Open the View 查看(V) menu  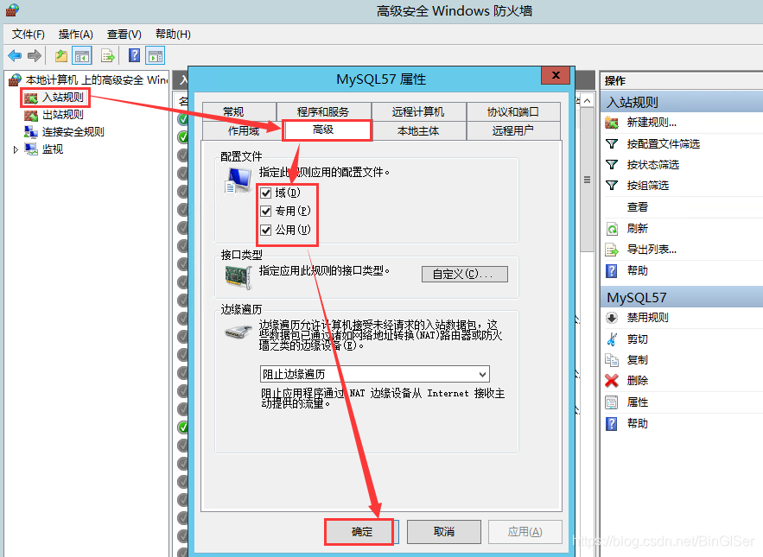pos(124,35)
